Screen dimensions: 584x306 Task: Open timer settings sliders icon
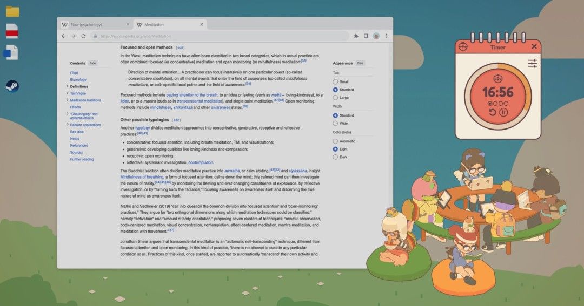coord(532,63)
